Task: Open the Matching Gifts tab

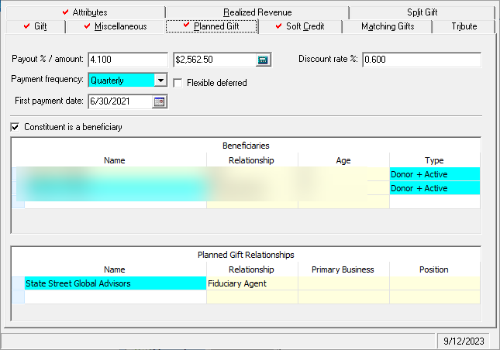Action: coord(388,26)
